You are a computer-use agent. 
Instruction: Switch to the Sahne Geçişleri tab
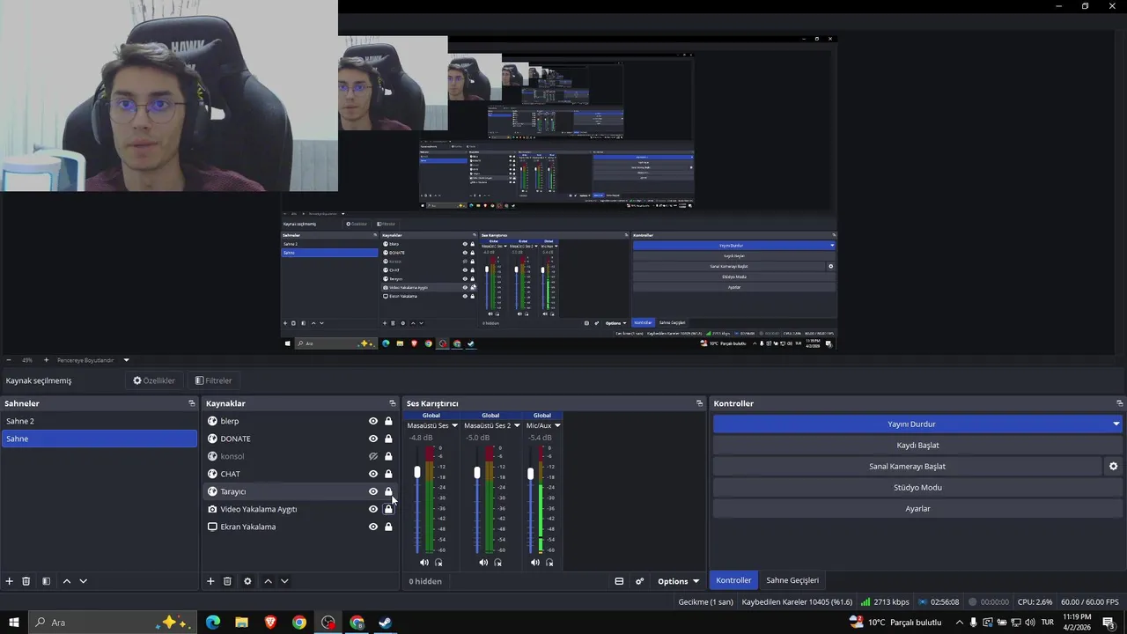click(792, 580)
